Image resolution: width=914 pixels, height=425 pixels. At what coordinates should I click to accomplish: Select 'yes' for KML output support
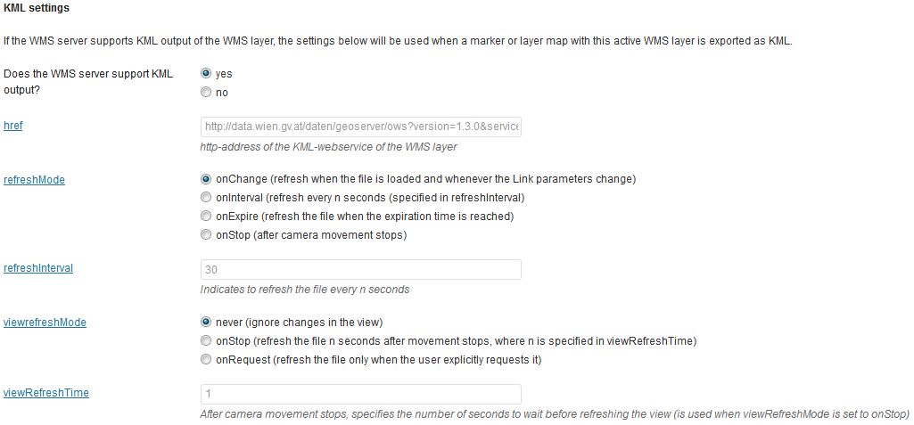(205, 74)
